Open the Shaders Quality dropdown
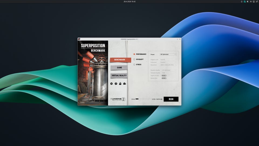 169,70
